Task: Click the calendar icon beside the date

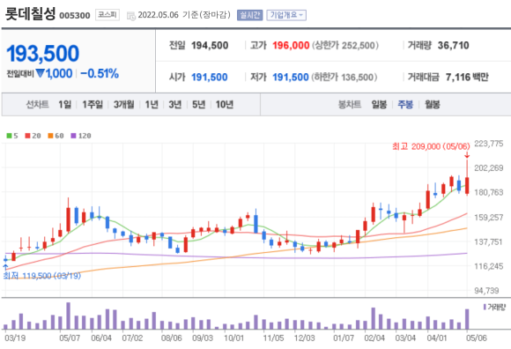Action: (131, 16)
